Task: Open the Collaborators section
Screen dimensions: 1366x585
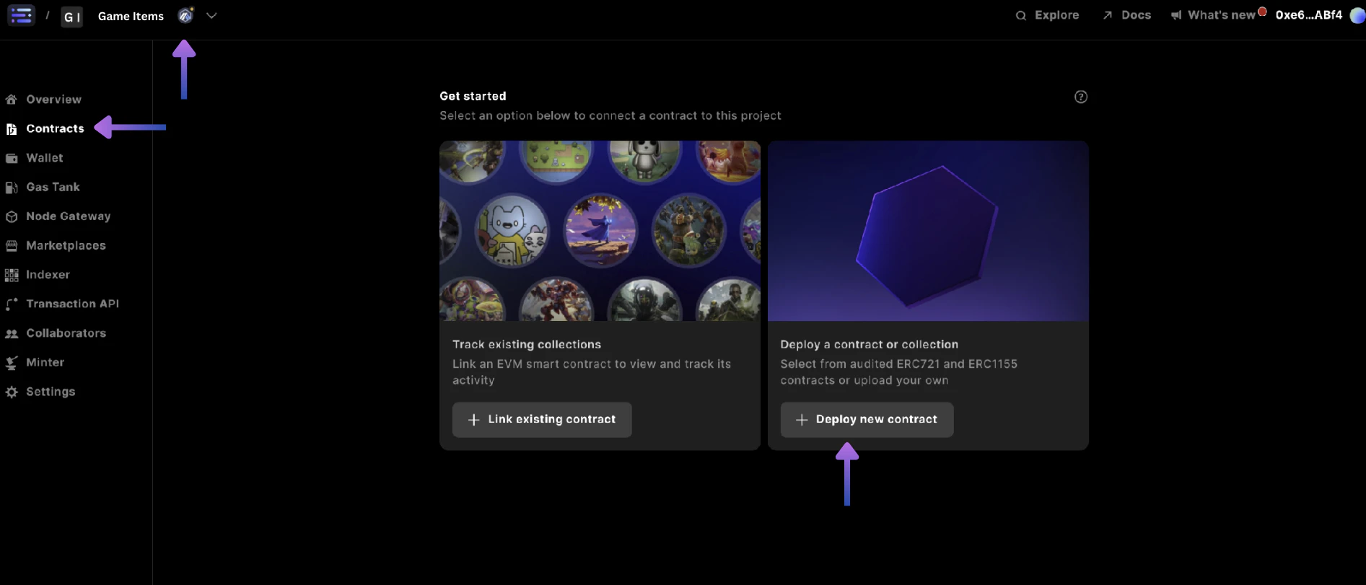Action: 66,333
